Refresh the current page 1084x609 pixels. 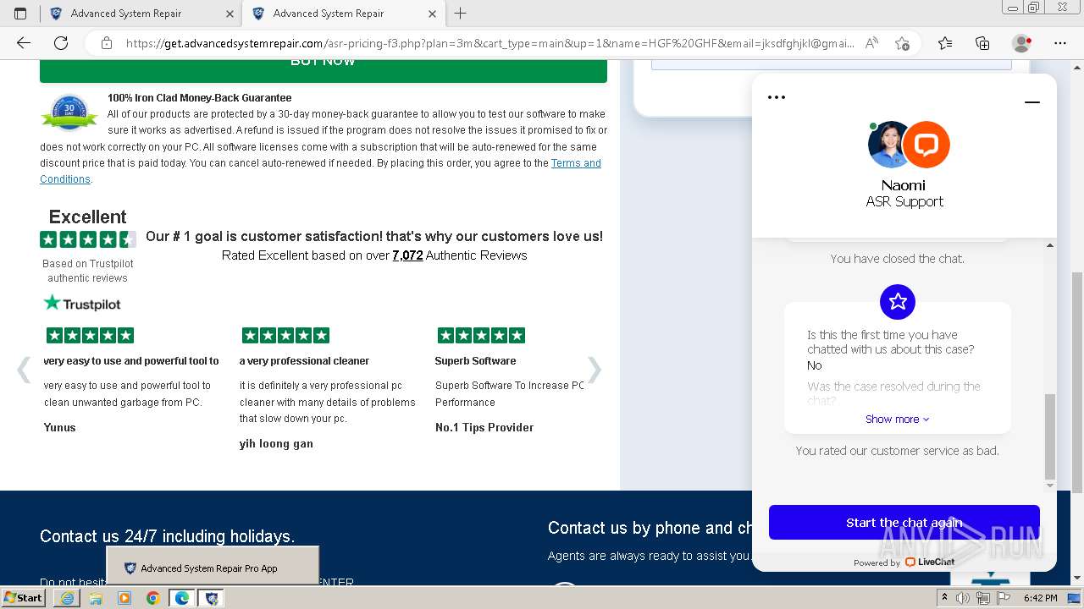tap(61, 43)
